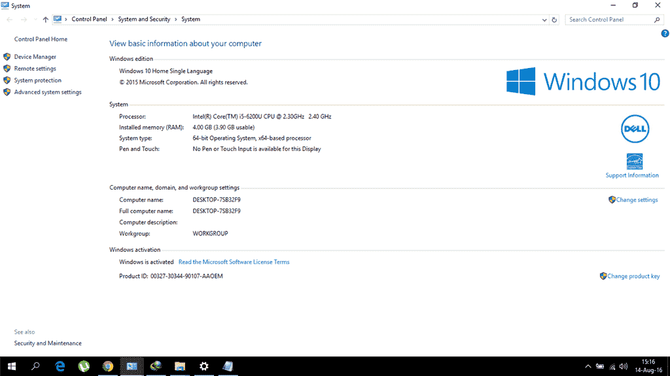Click the Change product key link
The image size is (670, 376).
pos(633,276)
